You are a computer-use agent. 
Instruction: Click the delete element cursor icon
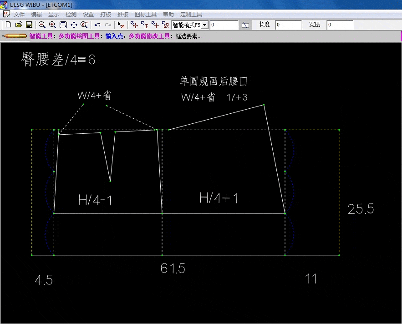(121, 25)
